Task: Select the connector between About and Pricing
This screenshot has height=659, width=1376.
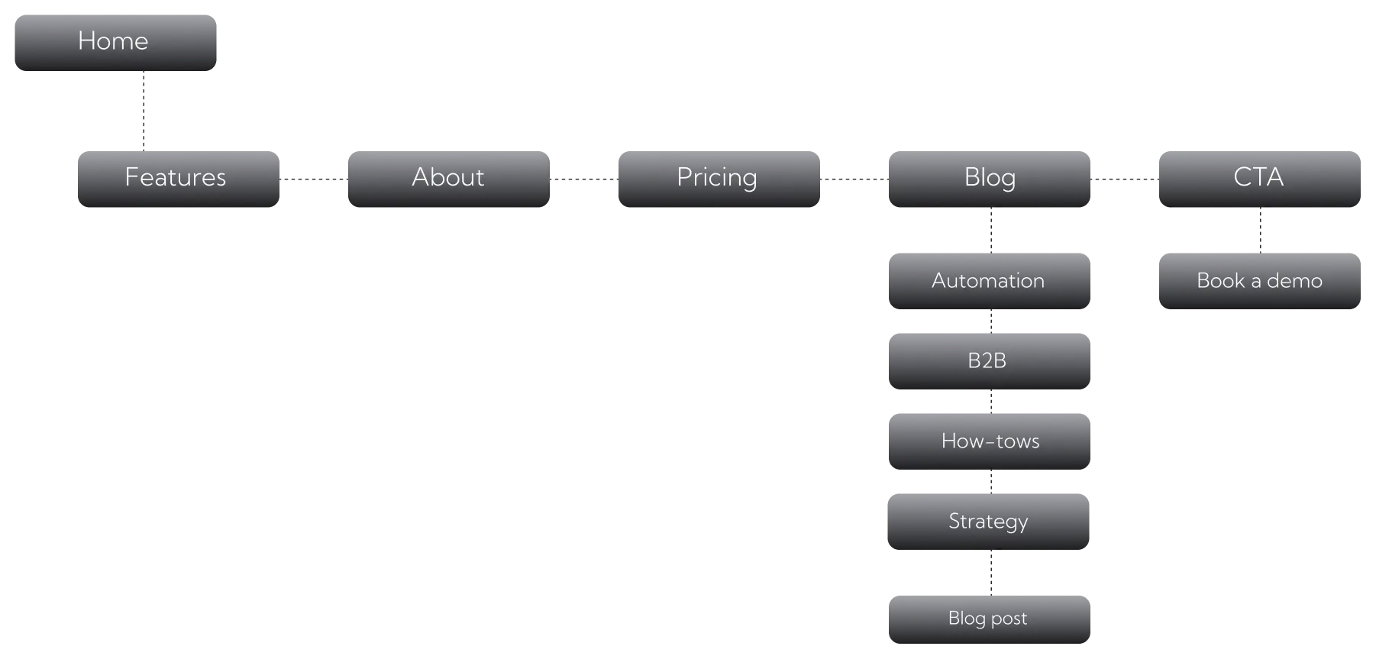Action: [583, 180]
